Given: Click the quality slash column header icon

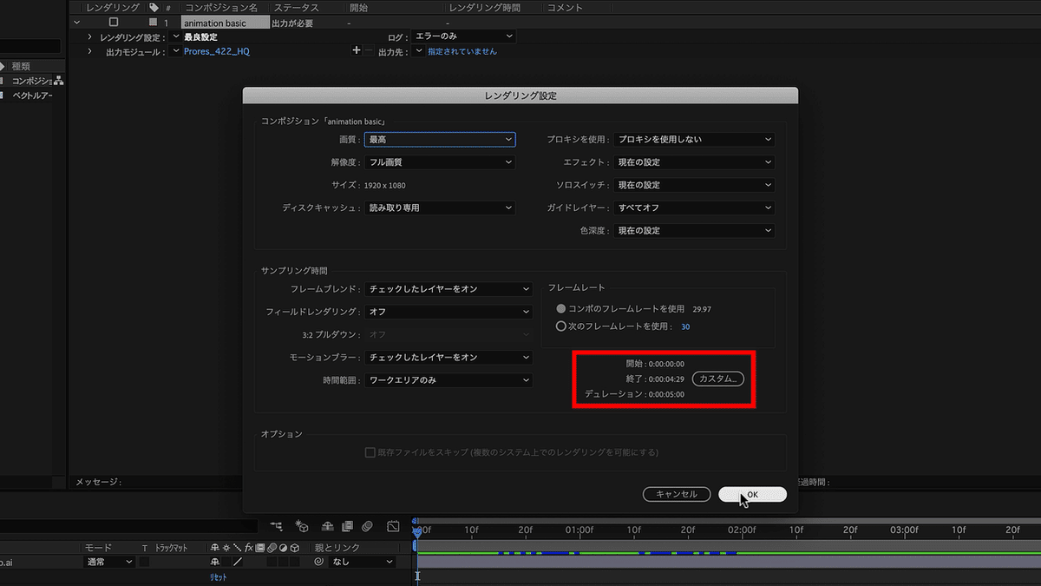Looking at the screenshot, I should pyautogui.click(x=237, y=548).
